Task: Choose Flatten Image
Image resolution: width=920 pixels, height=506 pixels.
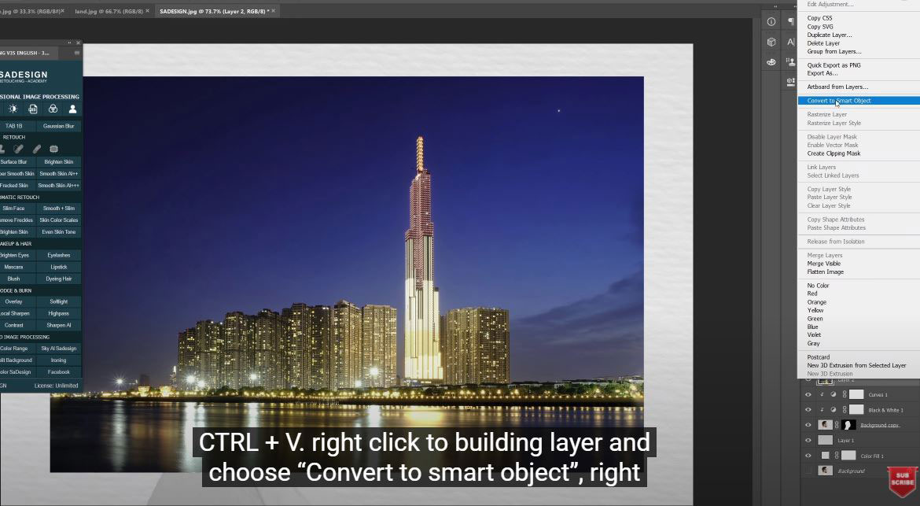Action: [825, 271]
